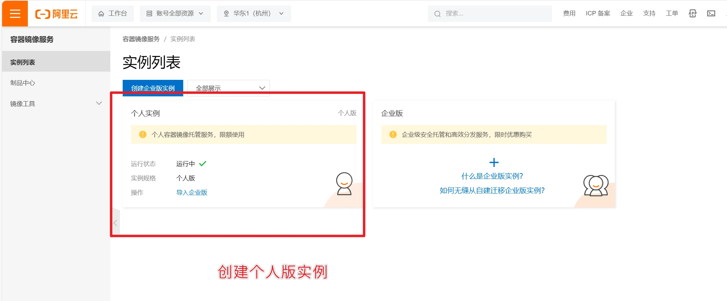This screenshot has height=301, width=727.
Task: Open the 华东1（杭州）region dropdown
Action: pos(254,14)
